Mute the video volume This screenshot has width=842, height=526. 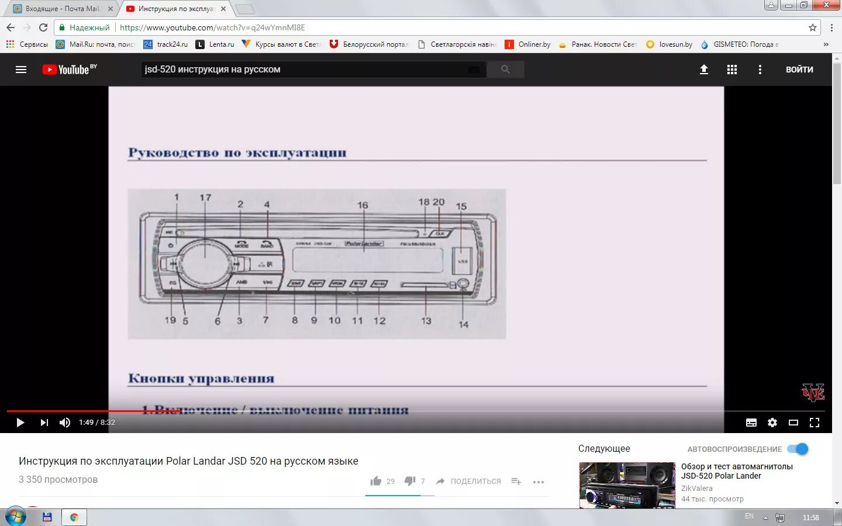pyautogui.click(x=65, y=423)
